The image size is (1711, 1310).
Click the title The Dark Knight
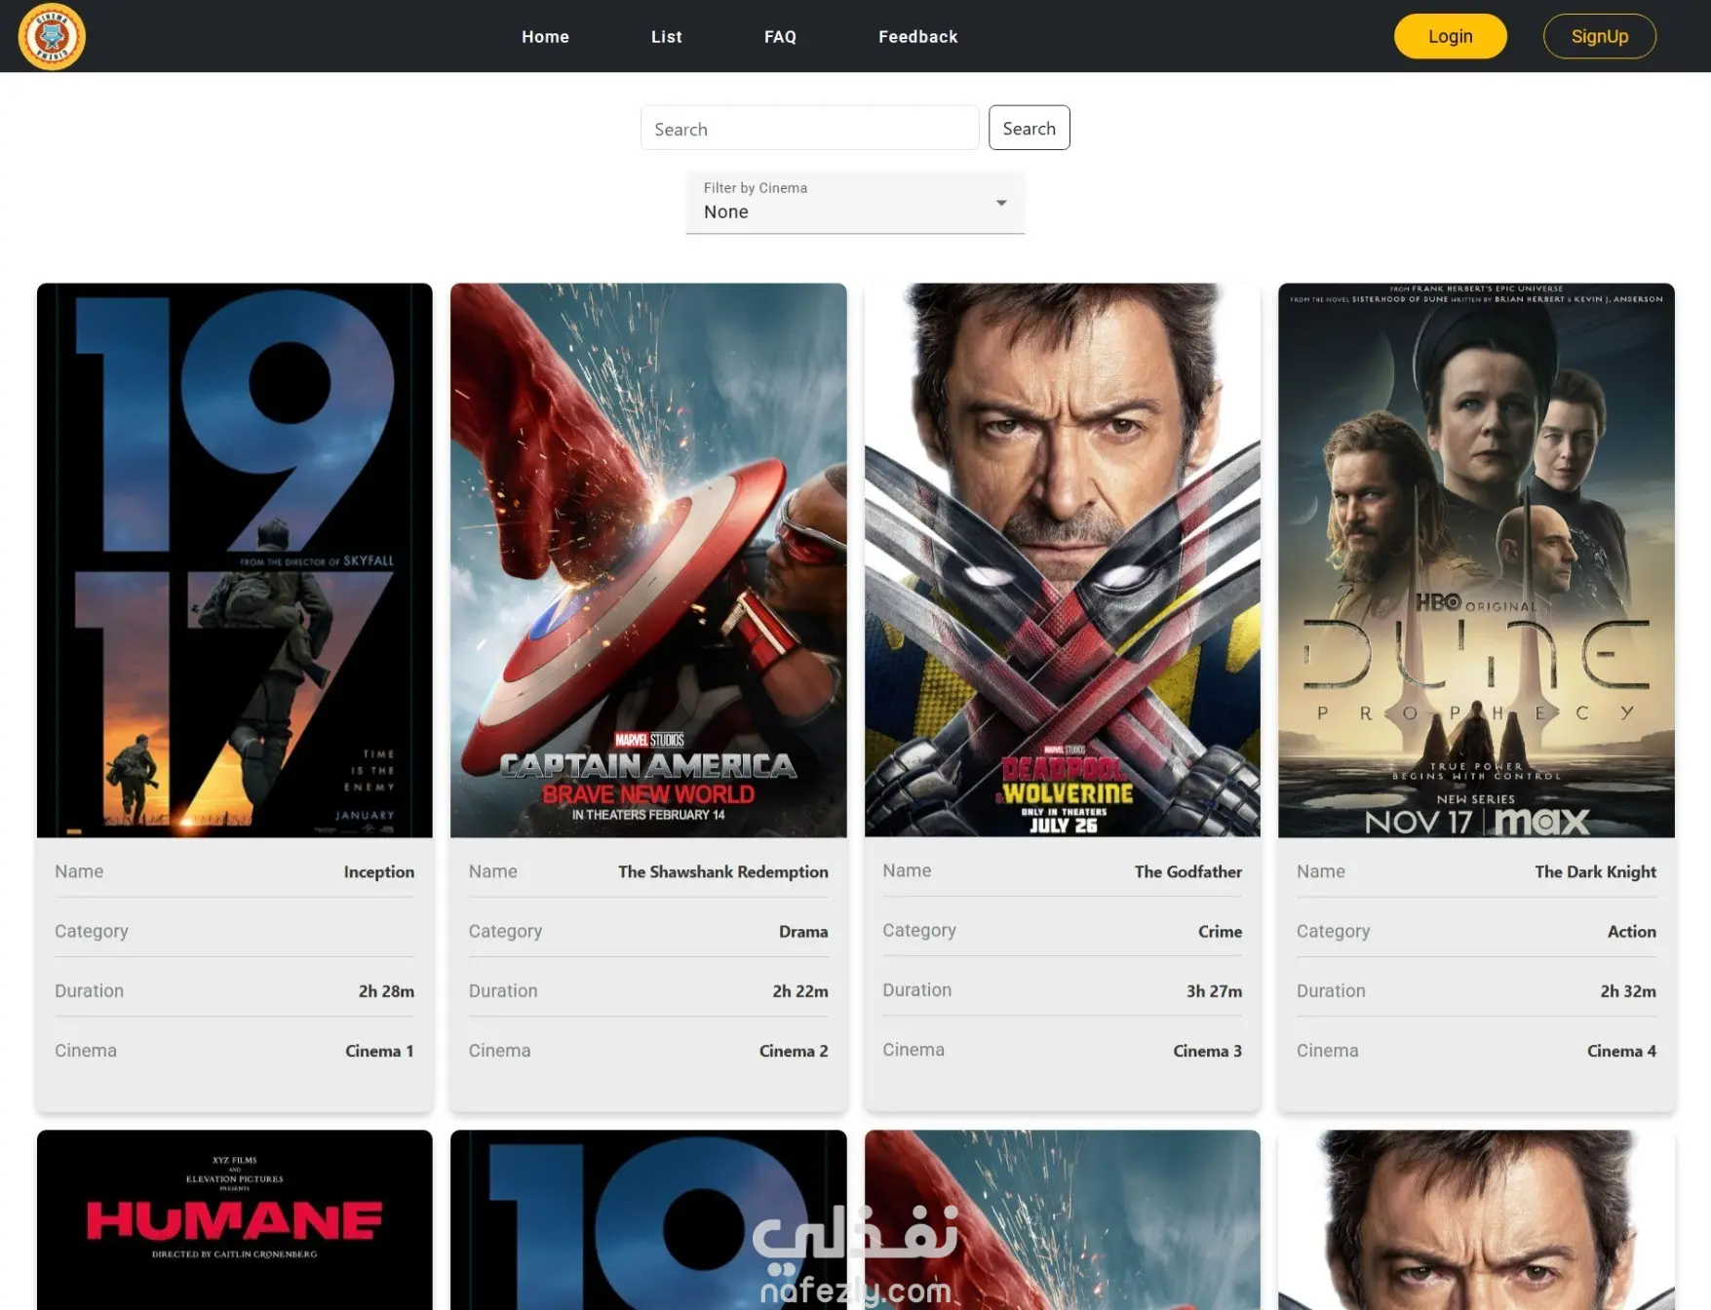tap(1596, 872)
